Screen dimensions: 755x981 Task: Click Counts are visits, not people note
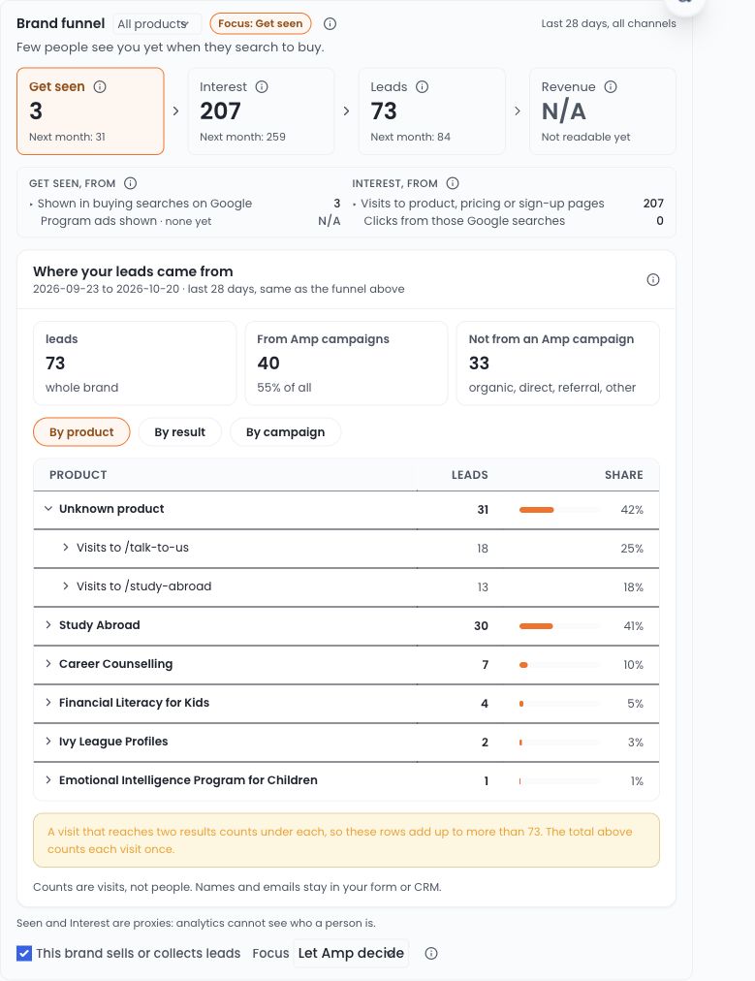pos(237,887)
